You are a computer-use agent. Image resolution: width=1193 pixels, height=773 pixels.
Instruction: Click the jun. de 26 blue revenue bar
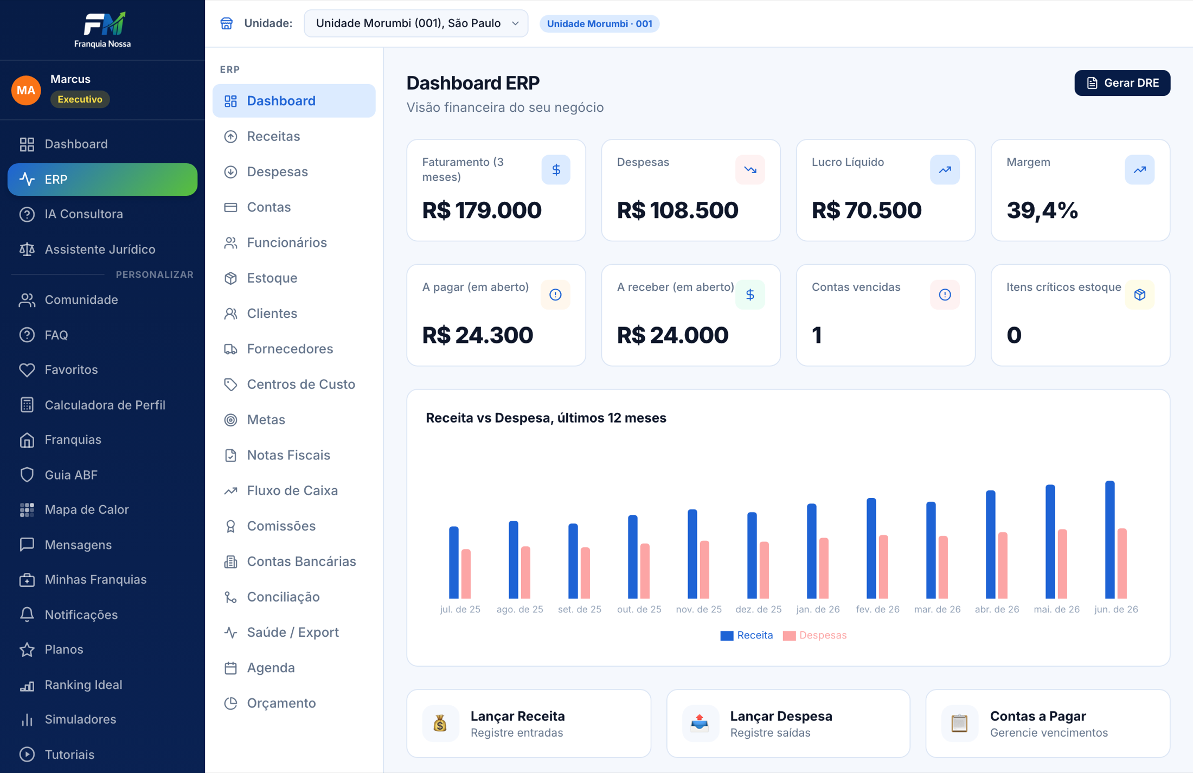point(1109,540)
